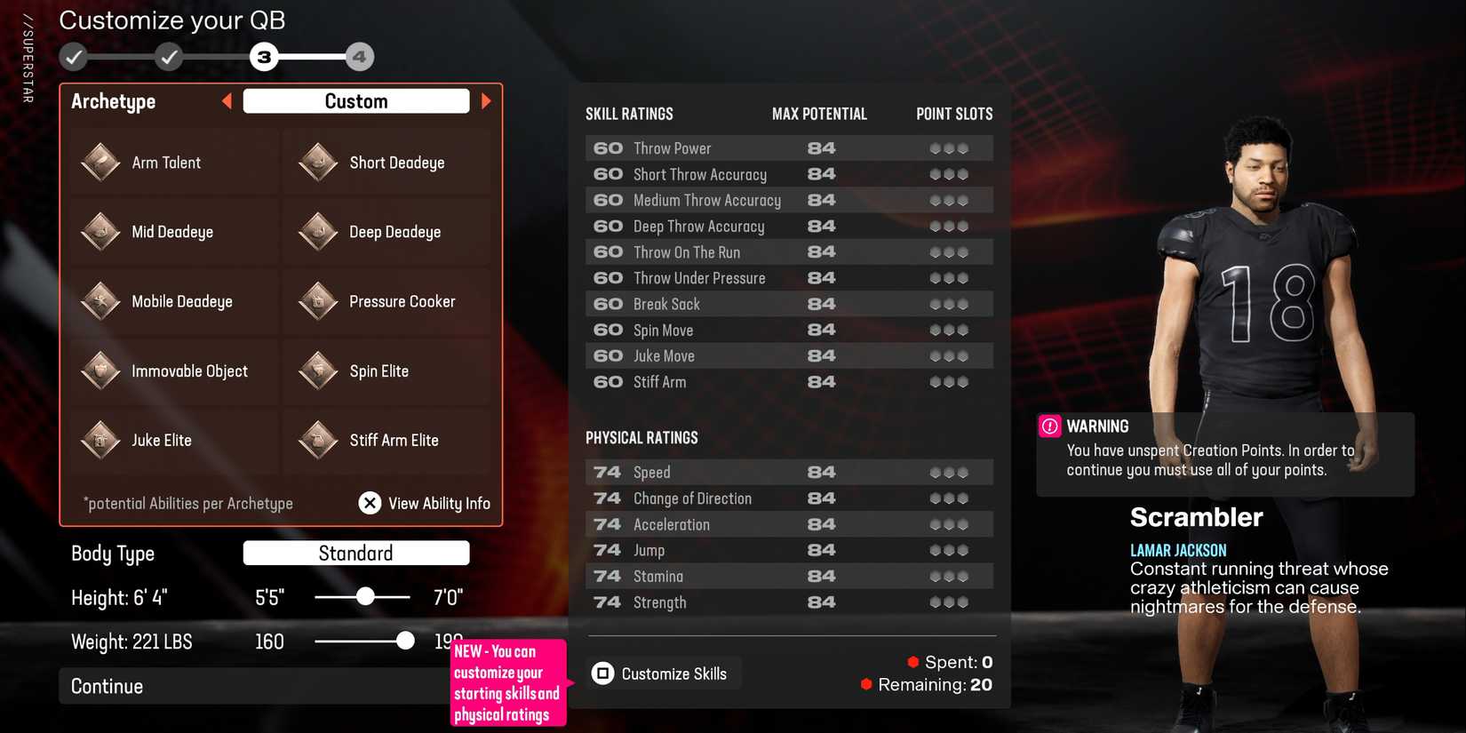Viewport: 1466px width, 733px height.
Task: Go to completed step one checkmark
Action: (x=74, y=57)
